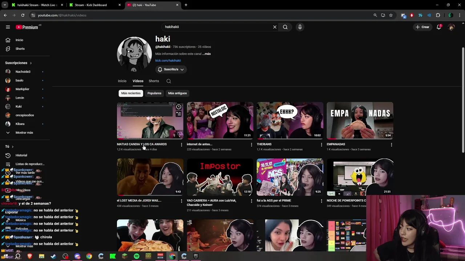Expand the Suscripciones section
The image size is (465, 261).
[x=19, y=63]
